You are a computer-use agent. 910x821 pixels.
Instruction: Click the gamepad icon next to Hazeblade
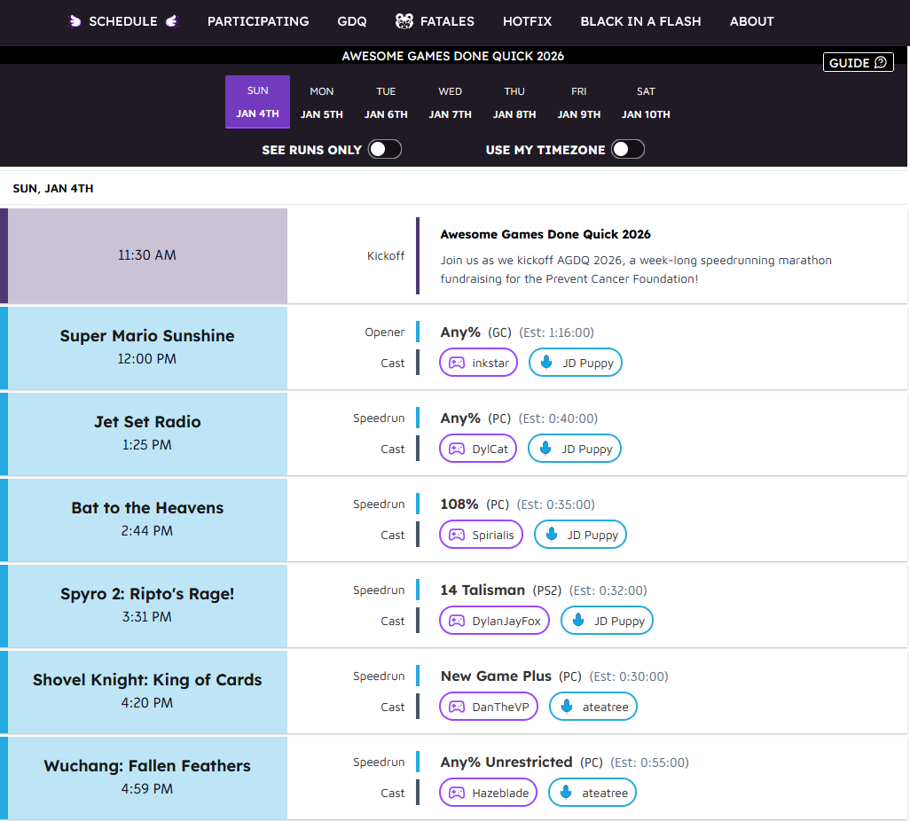pos(457,792)
